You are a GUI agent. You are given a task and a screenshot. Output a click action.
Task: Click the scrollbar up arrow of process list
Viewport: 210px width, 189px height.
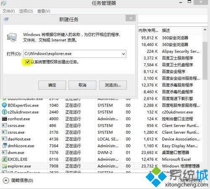(205, 30)
